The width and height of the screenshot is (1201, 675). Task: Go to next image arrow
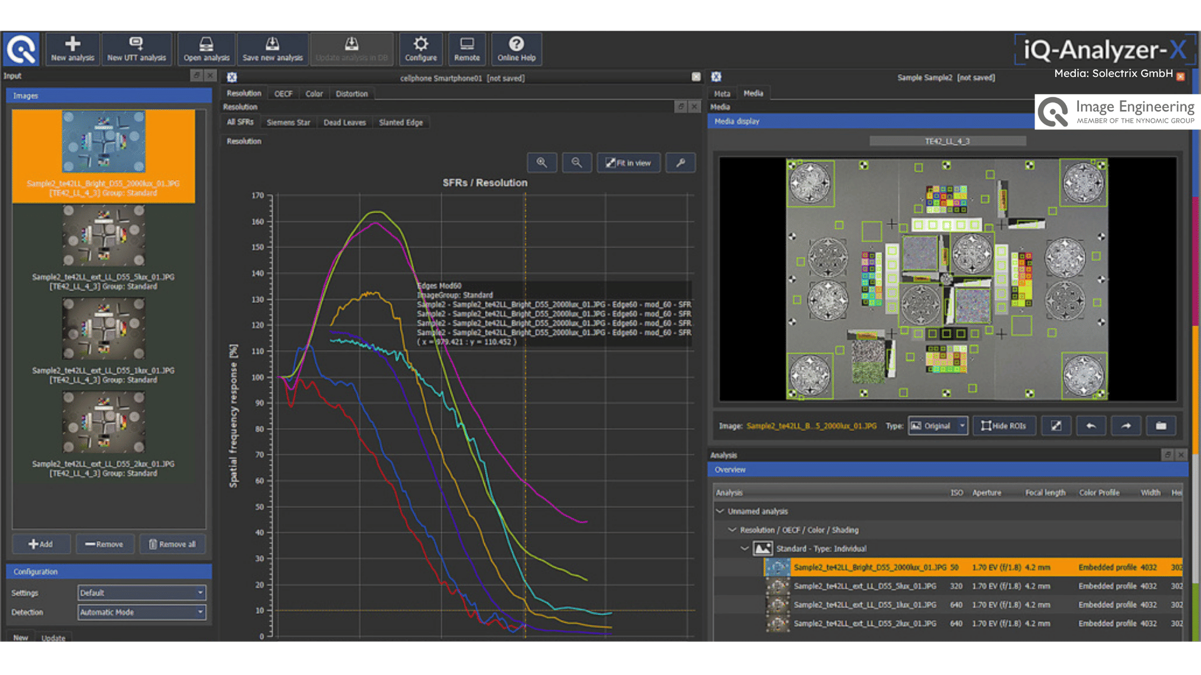pos(1126,426)
